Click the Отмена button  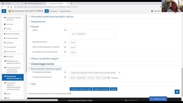click(x=114, y=89)
